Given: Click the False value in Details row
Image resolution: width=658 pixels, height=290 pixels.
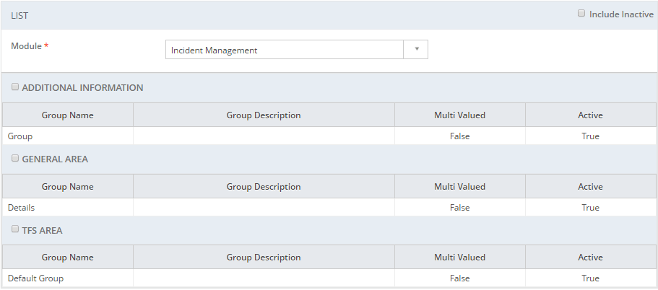Looking at the screenshot, I should (459, 208).
